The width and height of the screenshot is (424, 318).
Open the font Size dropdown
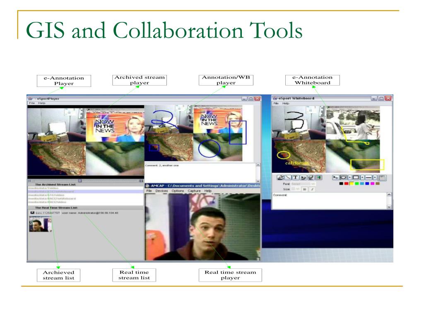[x=296, y=189]
